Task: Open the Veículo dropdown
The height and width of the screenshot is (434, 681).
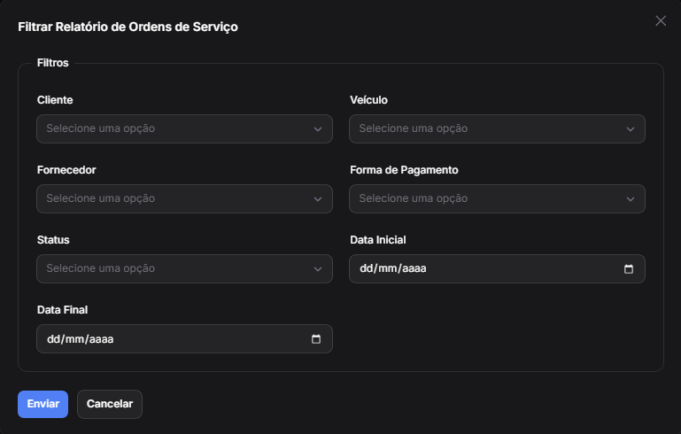Action: coord(497,129)
